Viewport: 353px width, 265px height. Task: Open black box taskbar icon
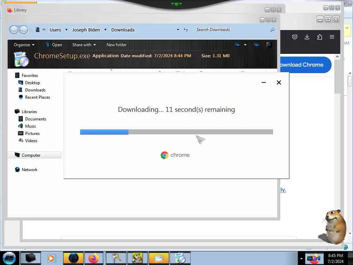click(x=30, y=258)
